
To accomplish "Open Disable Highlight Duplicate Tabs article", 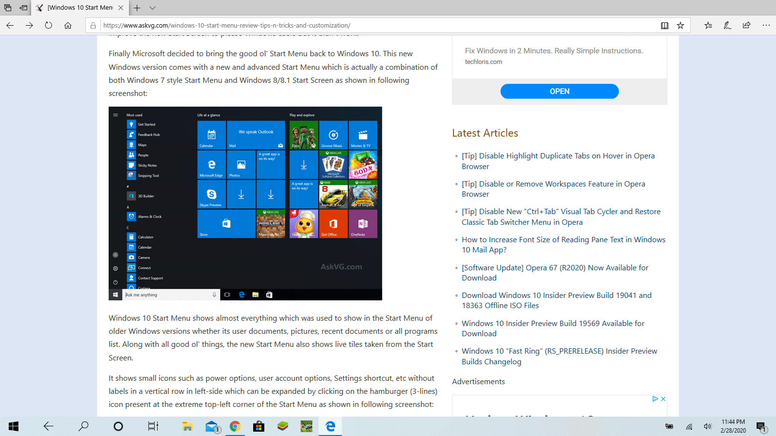I will 558,161.
